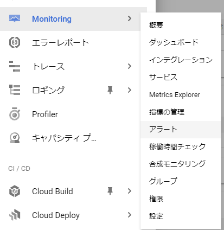Unpin ロギング using its pin icon
Screen dimensions: 224x230
pyautogui.click(x=110, y=90)
